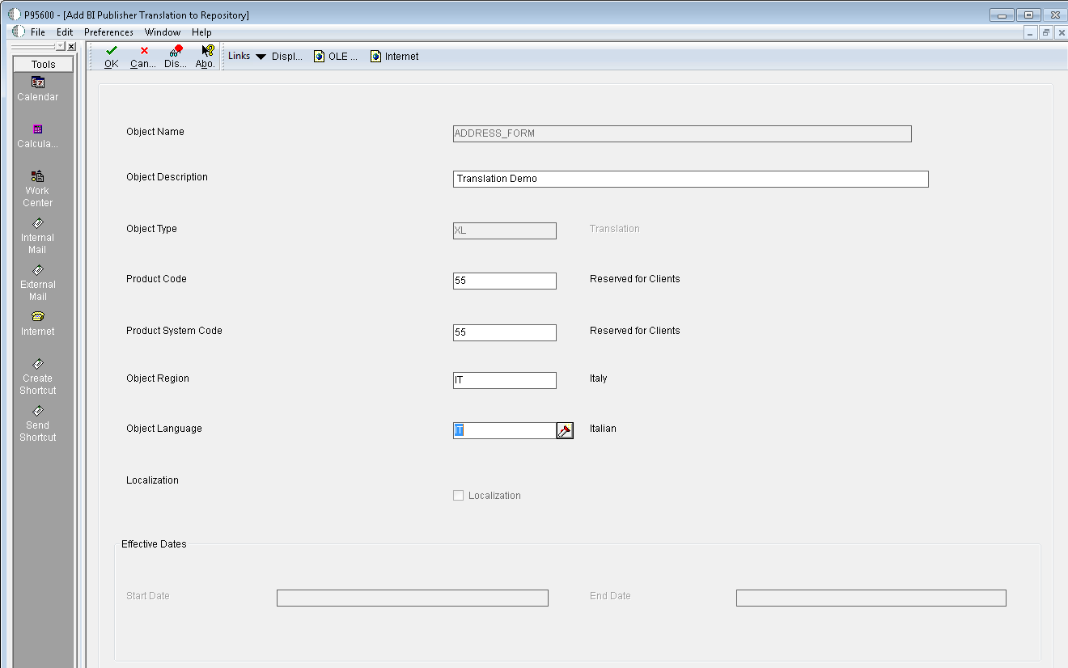The width and height of the screenshot is (1068, 668).
Task: Click the End Date label
Action: click(610, 596)
